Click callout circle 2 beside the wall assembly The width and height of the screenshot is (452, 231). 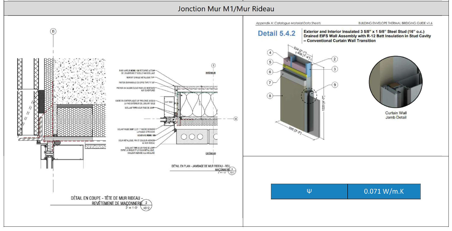(x=335, y=59)
